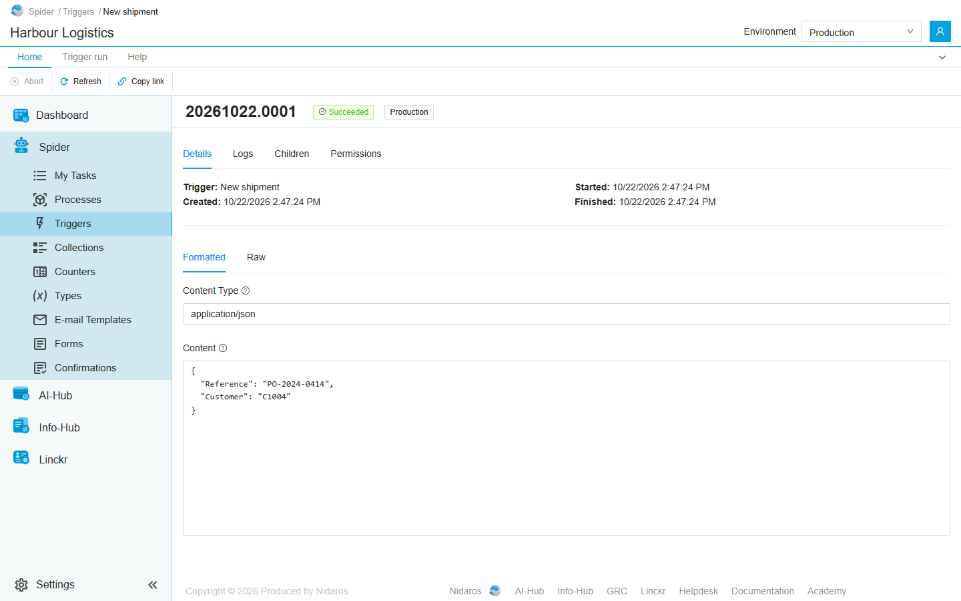Click the Info-Hub icon
Image resolution: width=961 pixels, height=601 pixels.
click(21, 426)
